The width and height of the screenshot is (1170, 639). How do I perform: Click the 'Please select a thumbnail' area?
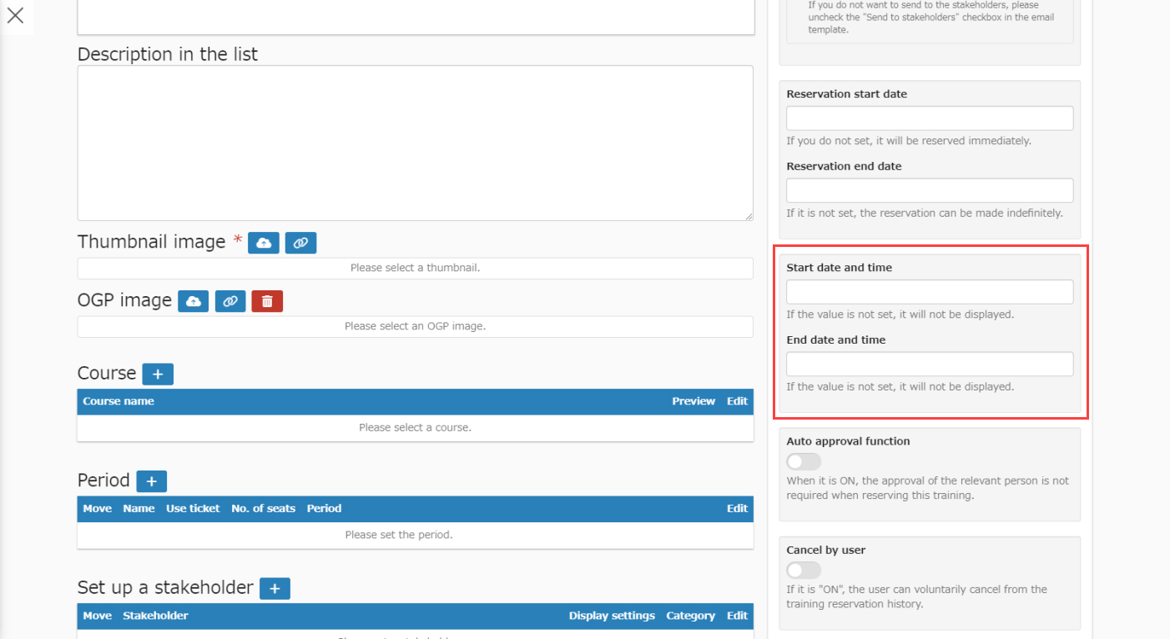click(415, 269)
